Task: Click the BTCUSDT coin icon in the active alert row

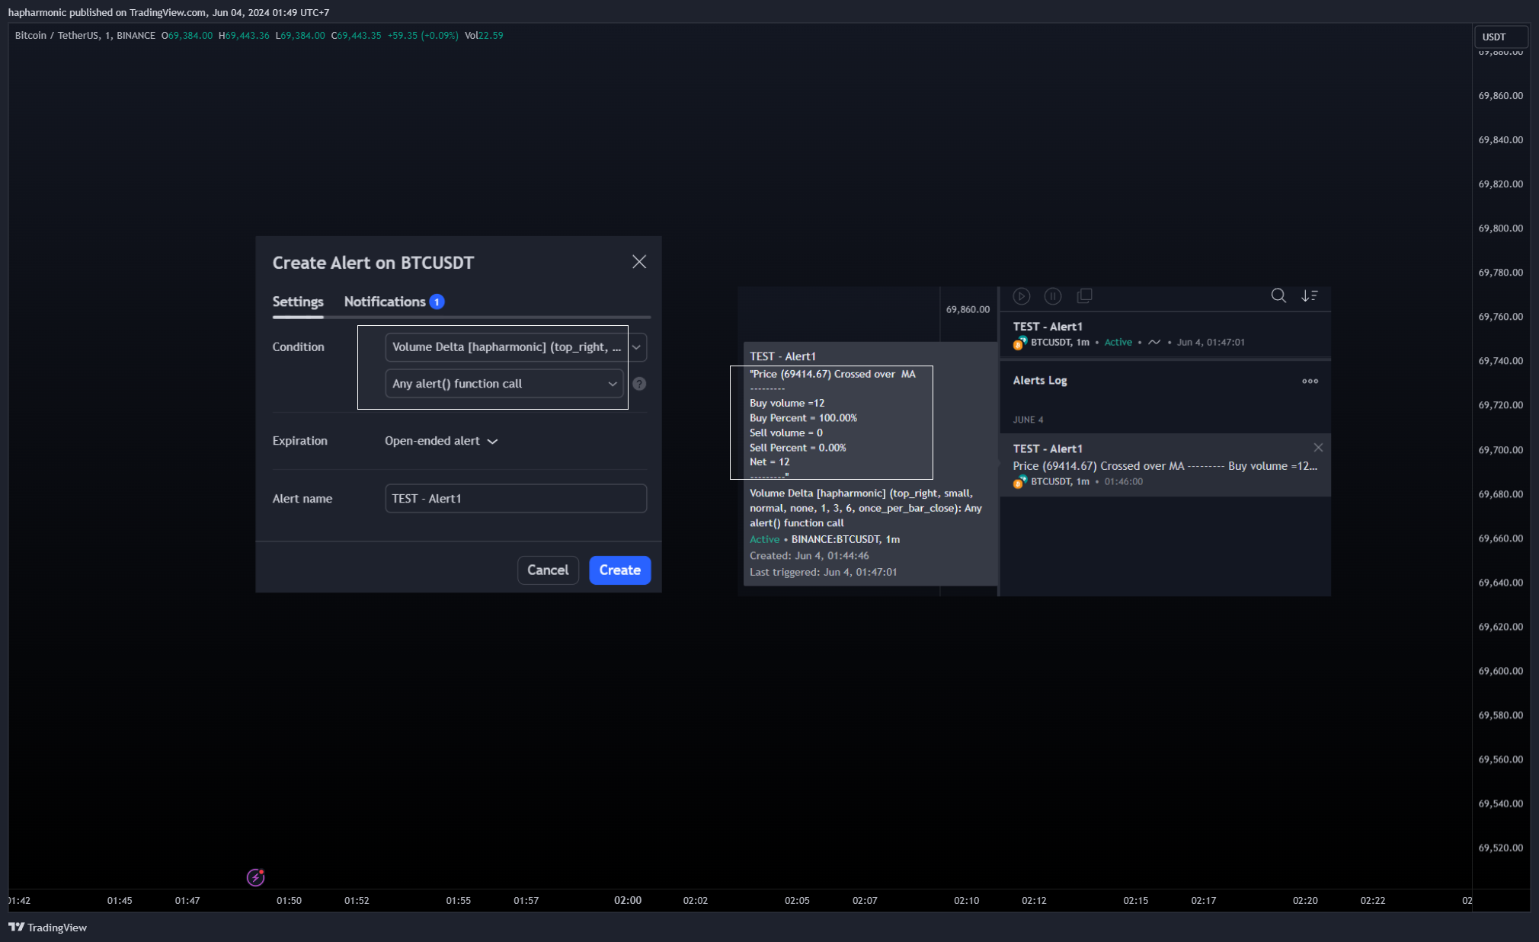Action: [1019, 343]
